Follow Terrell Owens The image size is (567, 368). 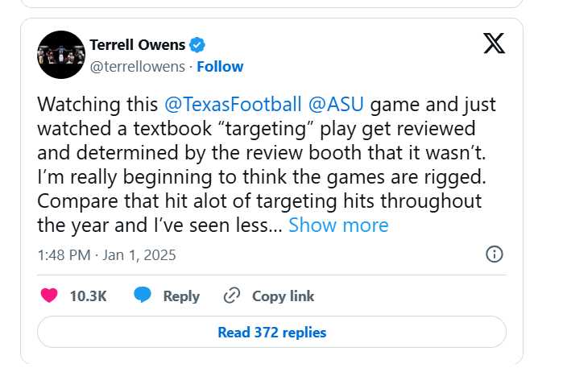(220, 67)
